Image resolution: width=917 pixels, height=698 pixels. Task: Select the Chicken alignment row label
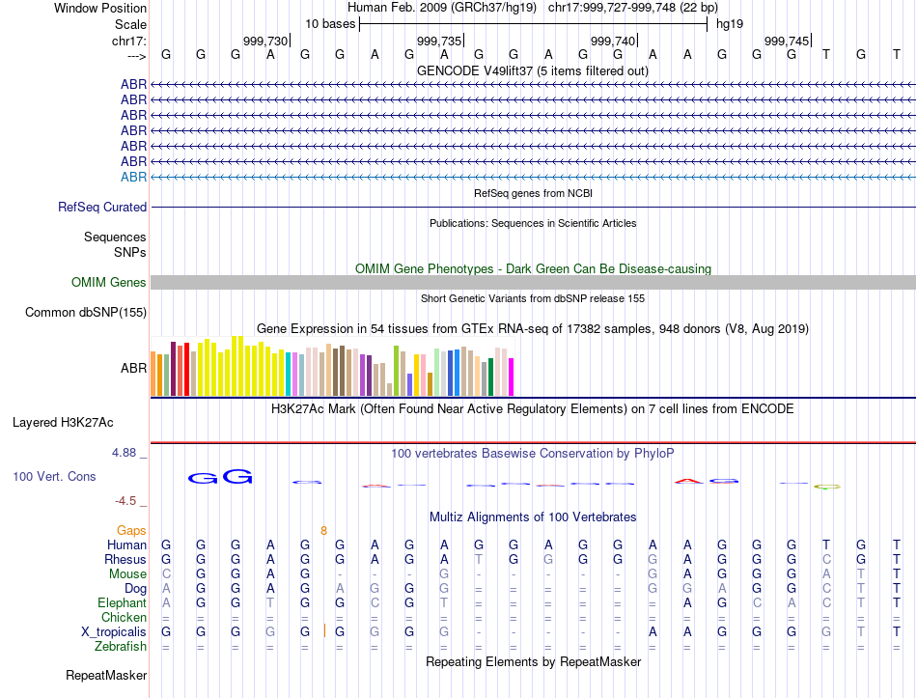point(124,618)
